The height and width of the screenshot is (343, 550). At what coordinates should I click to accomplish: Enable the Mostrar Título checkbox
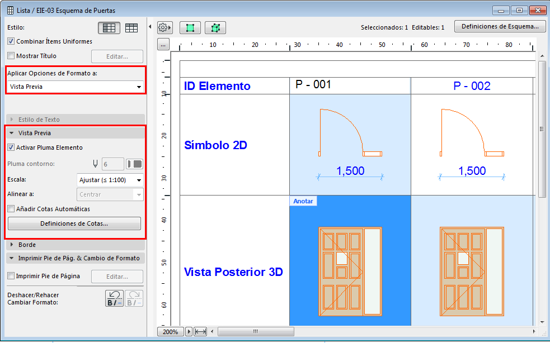pyautogui.click(x=11, y=56)
